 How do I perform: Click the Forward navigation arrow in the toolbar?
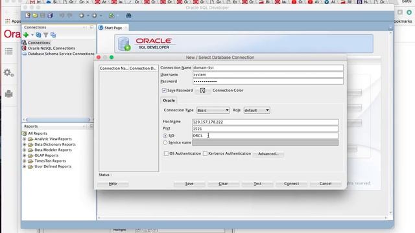point(95,16)
